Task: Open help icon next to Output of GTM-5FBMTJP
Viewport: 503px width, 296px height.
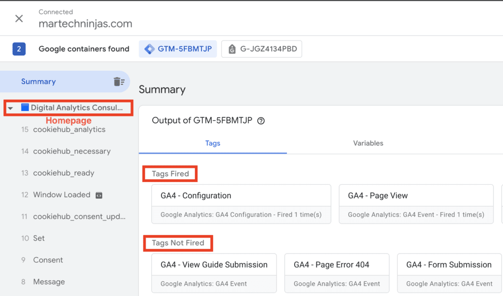Action: tap(261, 121)
